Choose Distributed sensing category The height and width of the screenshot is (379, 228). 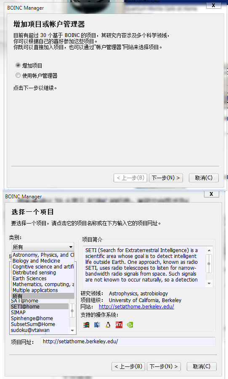click(x=43, y=273)
